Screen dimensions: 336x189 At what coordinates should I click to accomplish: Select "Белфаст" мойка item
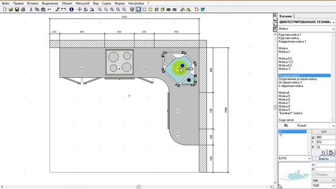pos(290,113)
